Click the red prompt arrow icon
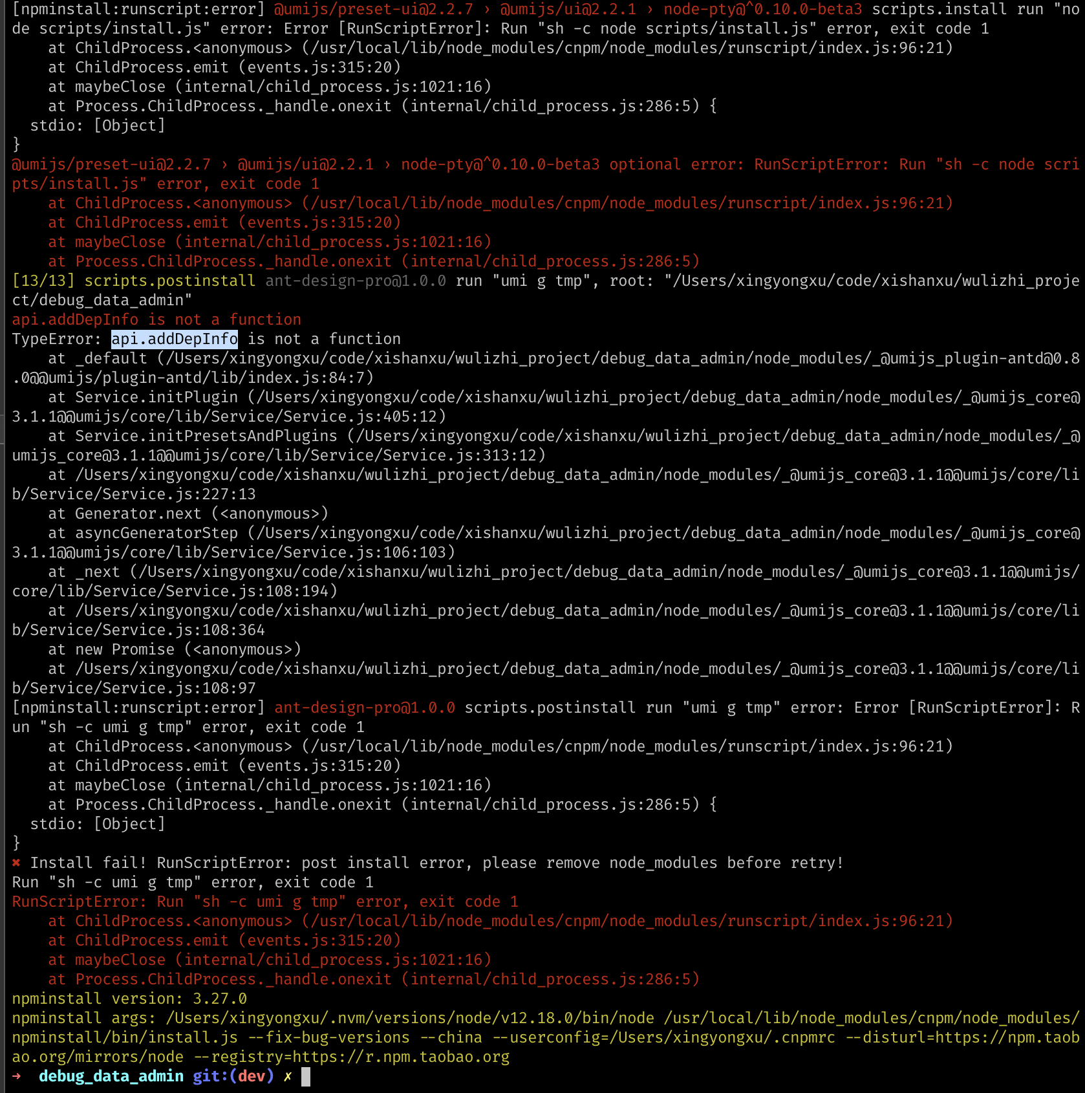The image size is (1085, 1093). point(16,1076)
